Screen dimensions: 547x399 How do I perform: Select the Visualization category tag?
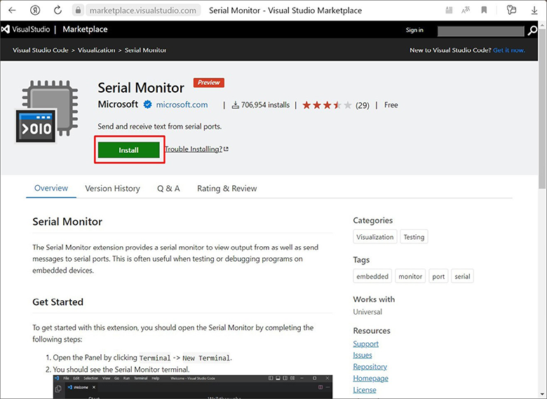(375, 237)
